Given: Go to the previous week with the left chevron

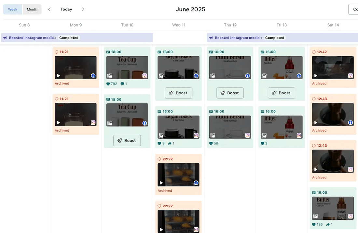Looking at the screenshot, I should point(49,9).
